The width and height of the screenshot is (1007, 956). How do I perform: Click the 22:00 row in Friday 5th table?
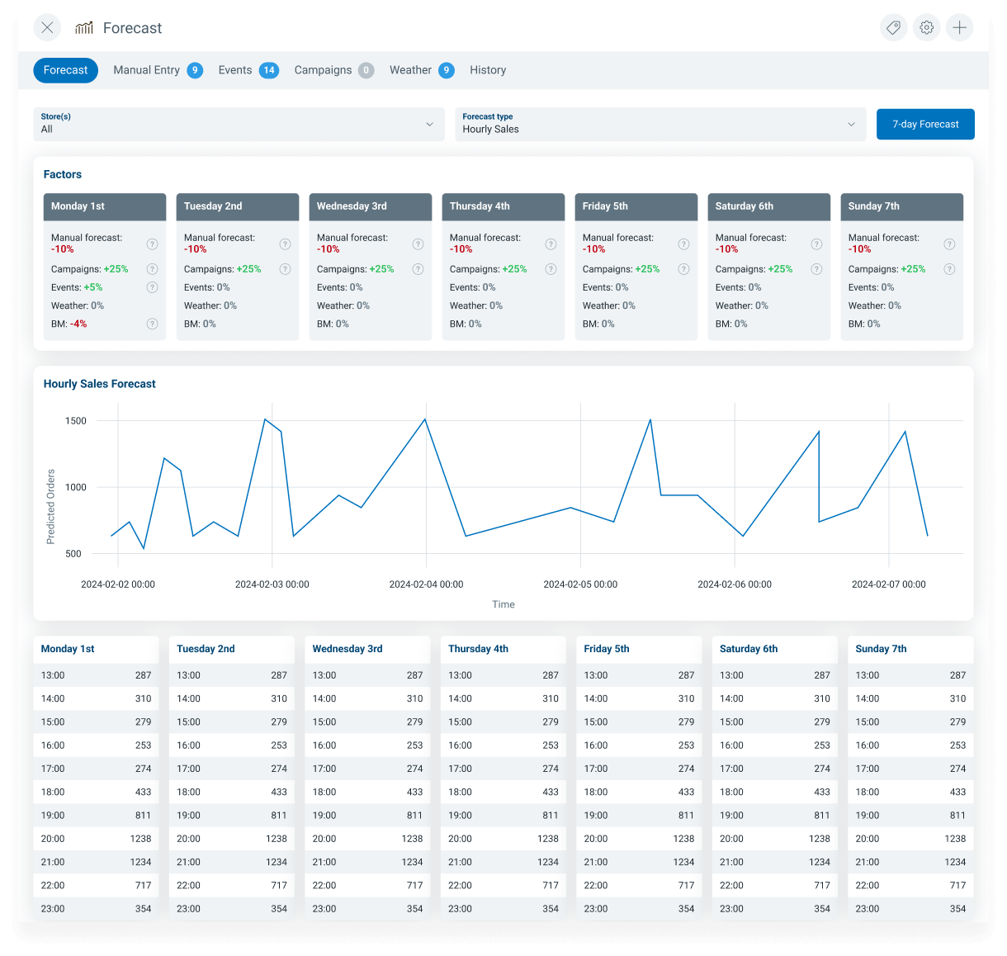(x=639, y=885)
